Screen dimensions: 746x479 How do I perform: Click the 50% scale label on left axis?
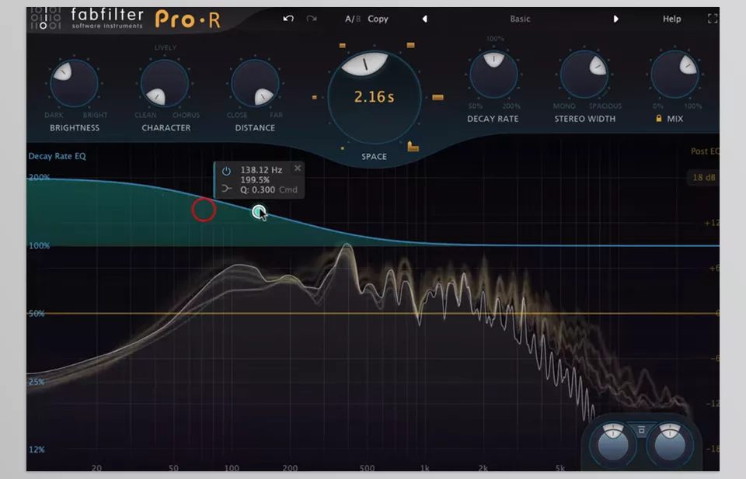(37, 314)
